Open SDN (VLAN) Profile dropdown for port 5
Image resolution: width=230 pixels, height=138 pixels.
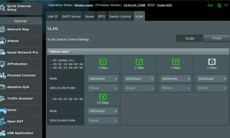pyautogui.click(x=103, y=120)
